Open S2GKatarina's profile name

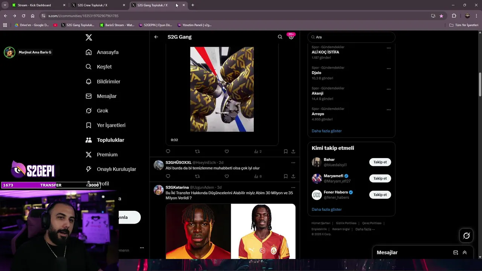pyautogui.click(x=177, y=187)
